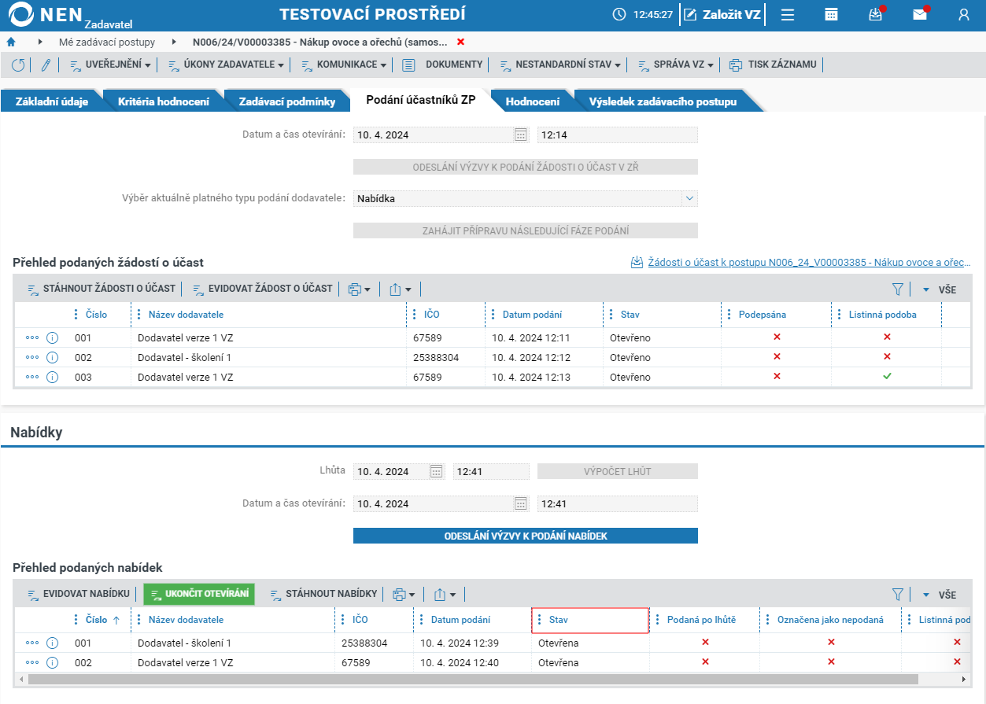Open info icon for žádost row 001
This screenshot has height=704, width=986.
click(x=53, y=337)
